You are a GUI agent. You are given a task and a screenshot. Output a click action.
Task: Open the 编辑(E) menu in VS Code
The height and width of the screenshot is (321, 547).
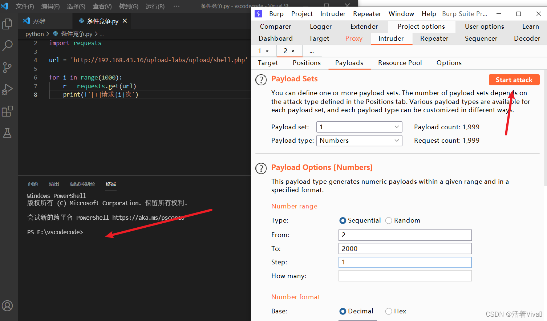[50, 6]
